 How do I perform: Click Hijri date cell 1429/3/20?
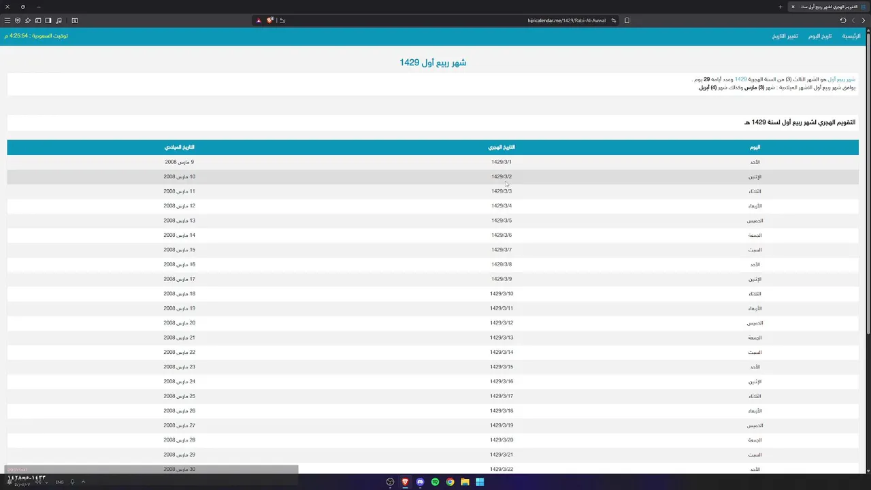502,440
